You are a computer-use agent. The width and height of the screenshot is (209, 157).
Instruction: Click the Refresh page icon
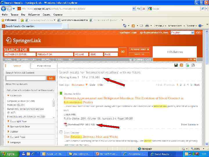coord(139,9)
